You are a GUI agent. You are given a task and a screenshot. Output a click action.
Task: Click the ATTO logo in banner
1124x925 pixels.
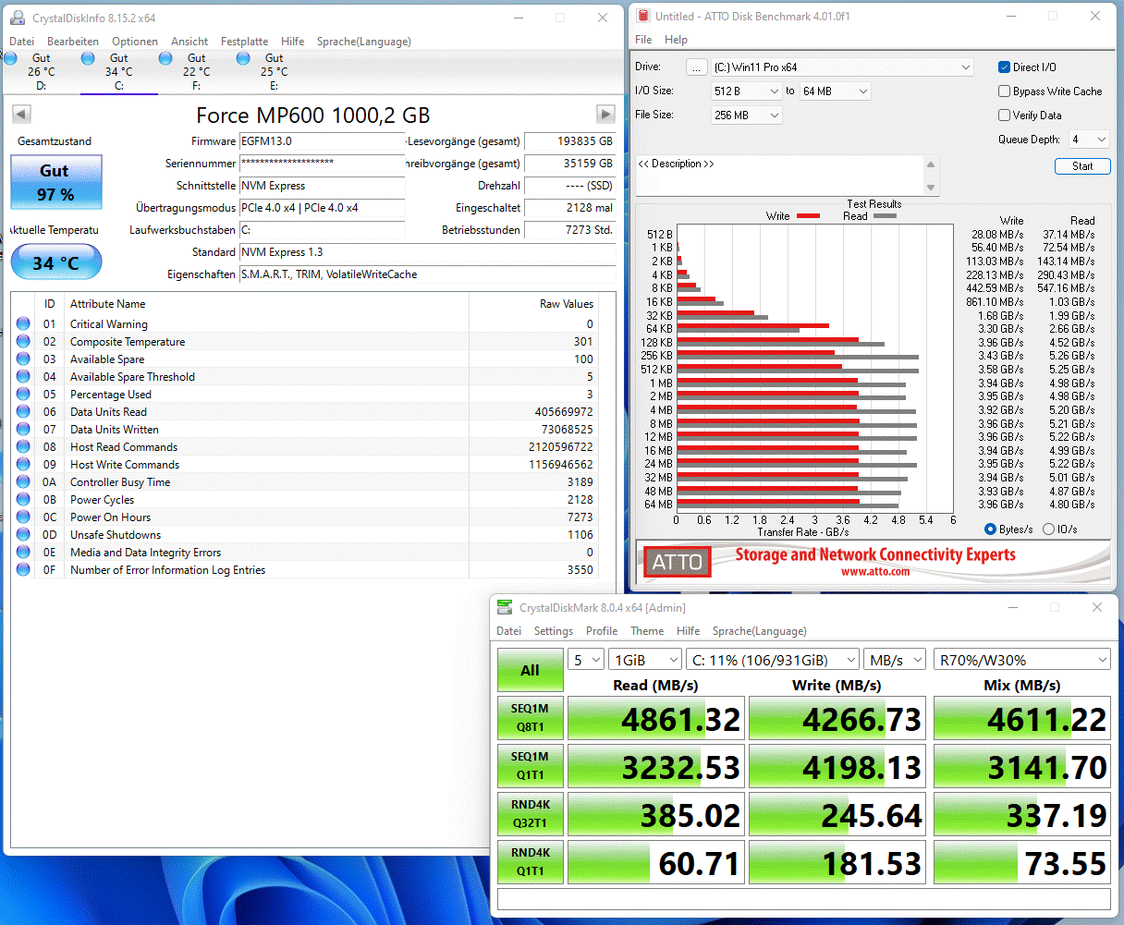tap(678, 562)
